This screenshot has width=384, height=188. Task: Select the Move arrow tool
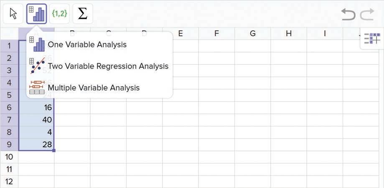[x=13, y=14]
